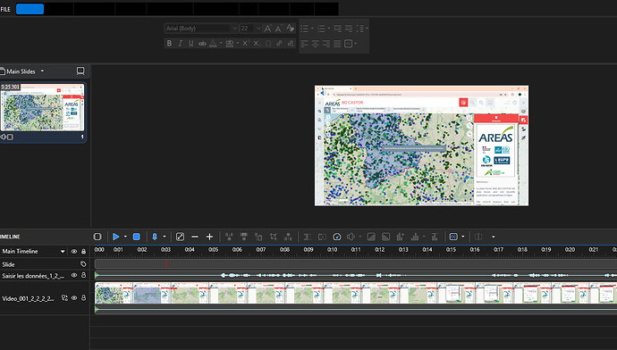Expand the Main Timeline selector dropdown
Viewport: 617px width, 350px height.
click(x=63, y=252)
